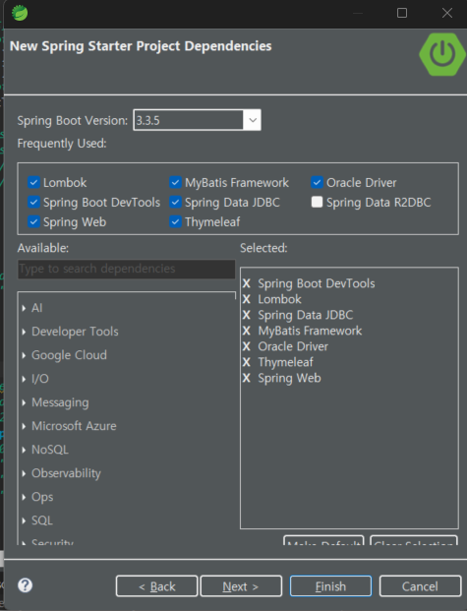The image size is (467, 611).
Task: Click the Next button
Action: pyautogui.click(x=241, y=586)
